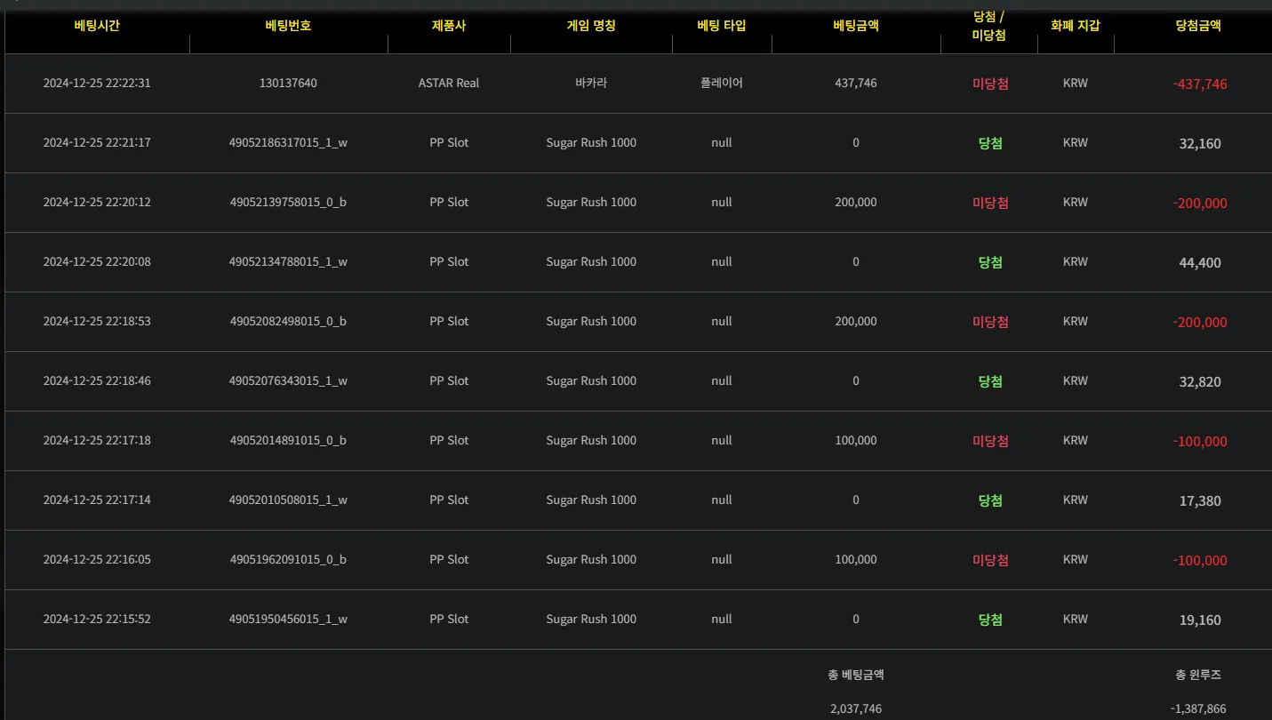
Task: Select timestamp 2024-12-25 22:20:08
Action: [x=97, y=261]
